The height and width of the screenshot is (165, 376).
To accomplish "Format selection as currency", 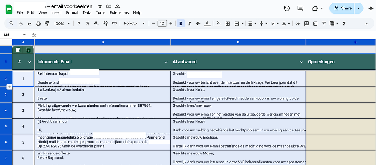I will [79, 23].
